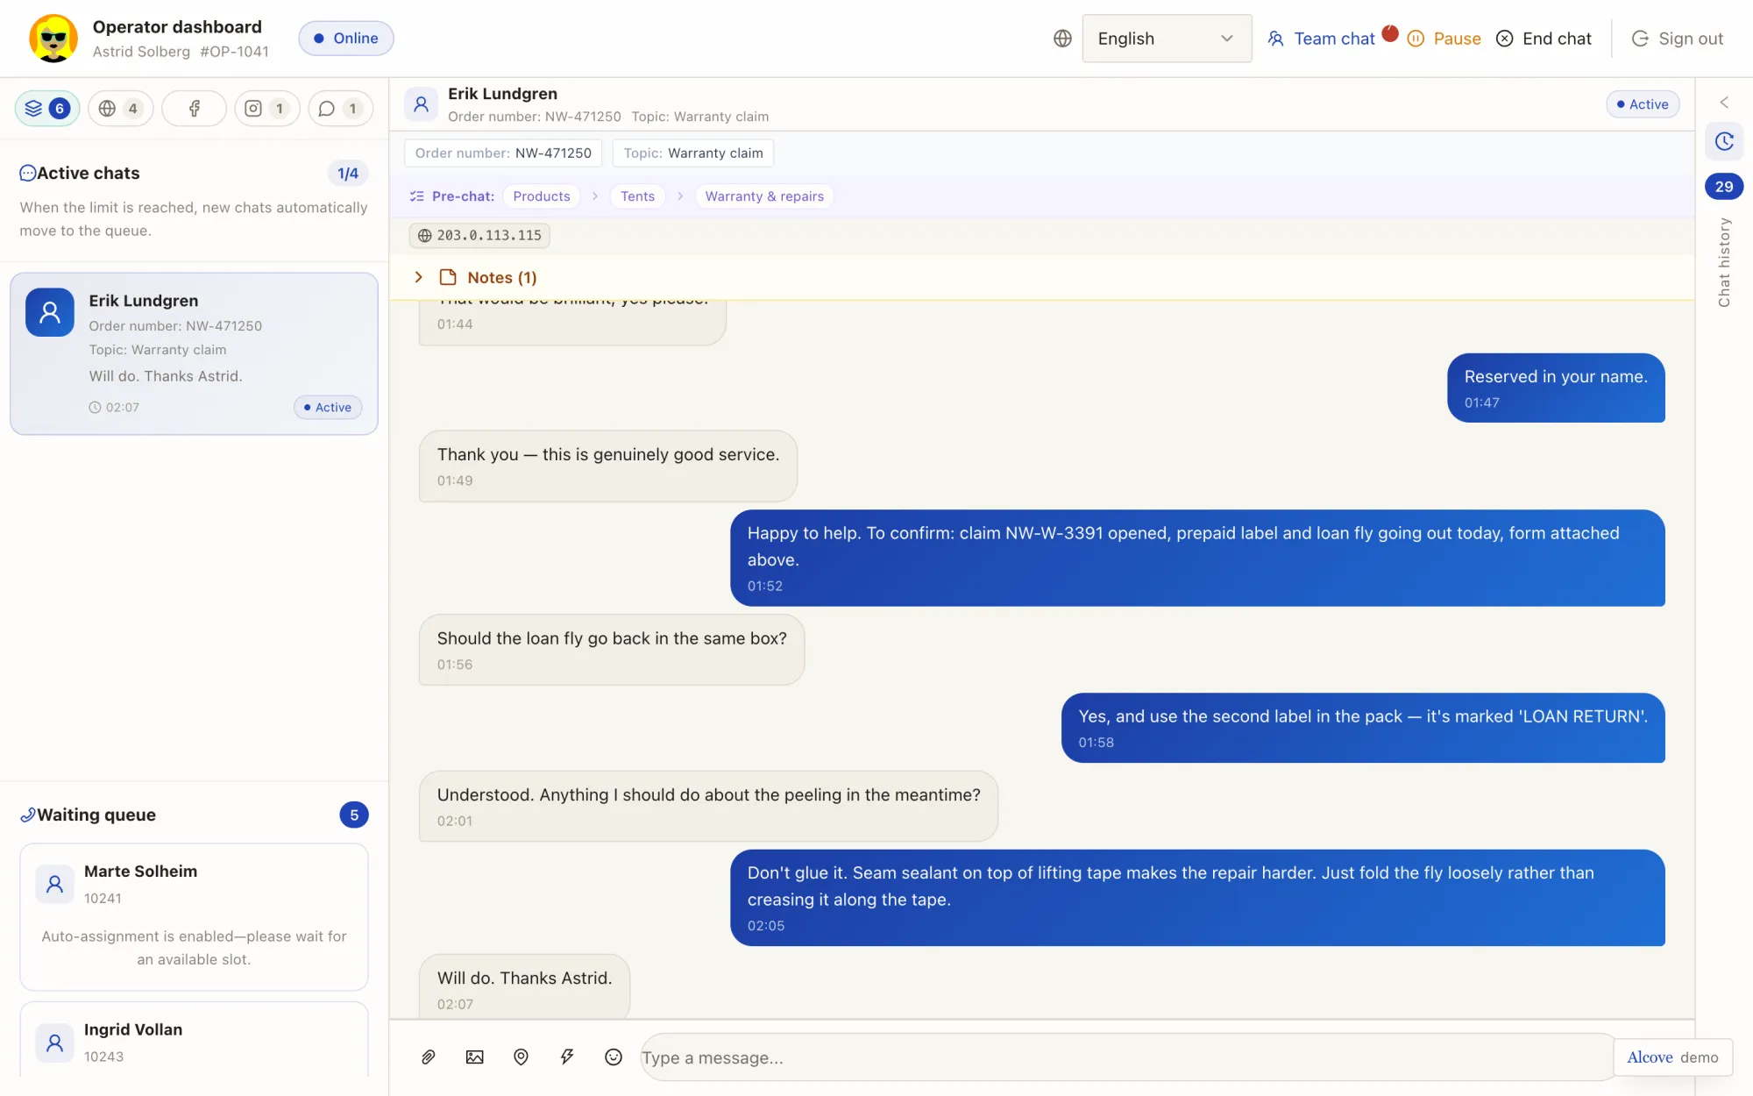Image resolution: width=1753 pixels, height=1096 pixels.
Task: End the current chat
Action: tap(1544, 39)
